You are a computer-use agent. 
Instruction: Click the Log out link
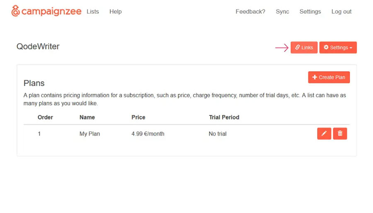click(342, 12)
